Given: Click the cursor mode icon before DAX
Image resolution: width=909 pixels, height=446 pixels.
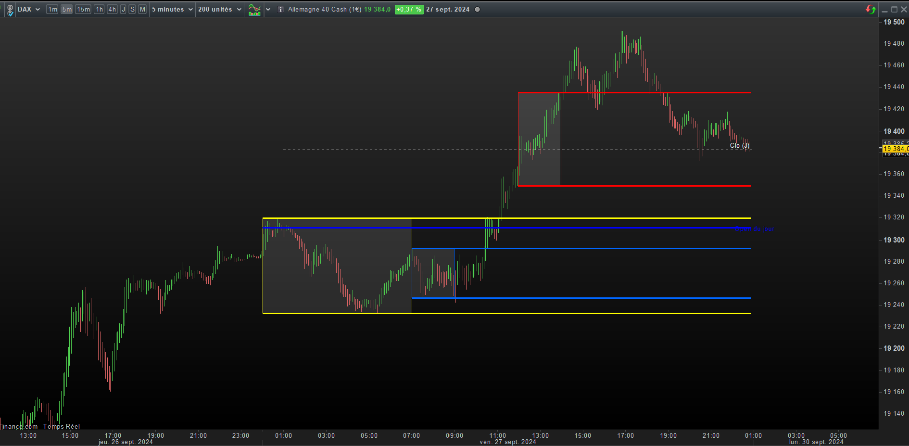Looking at the screenshot, I should click(10, 10).
